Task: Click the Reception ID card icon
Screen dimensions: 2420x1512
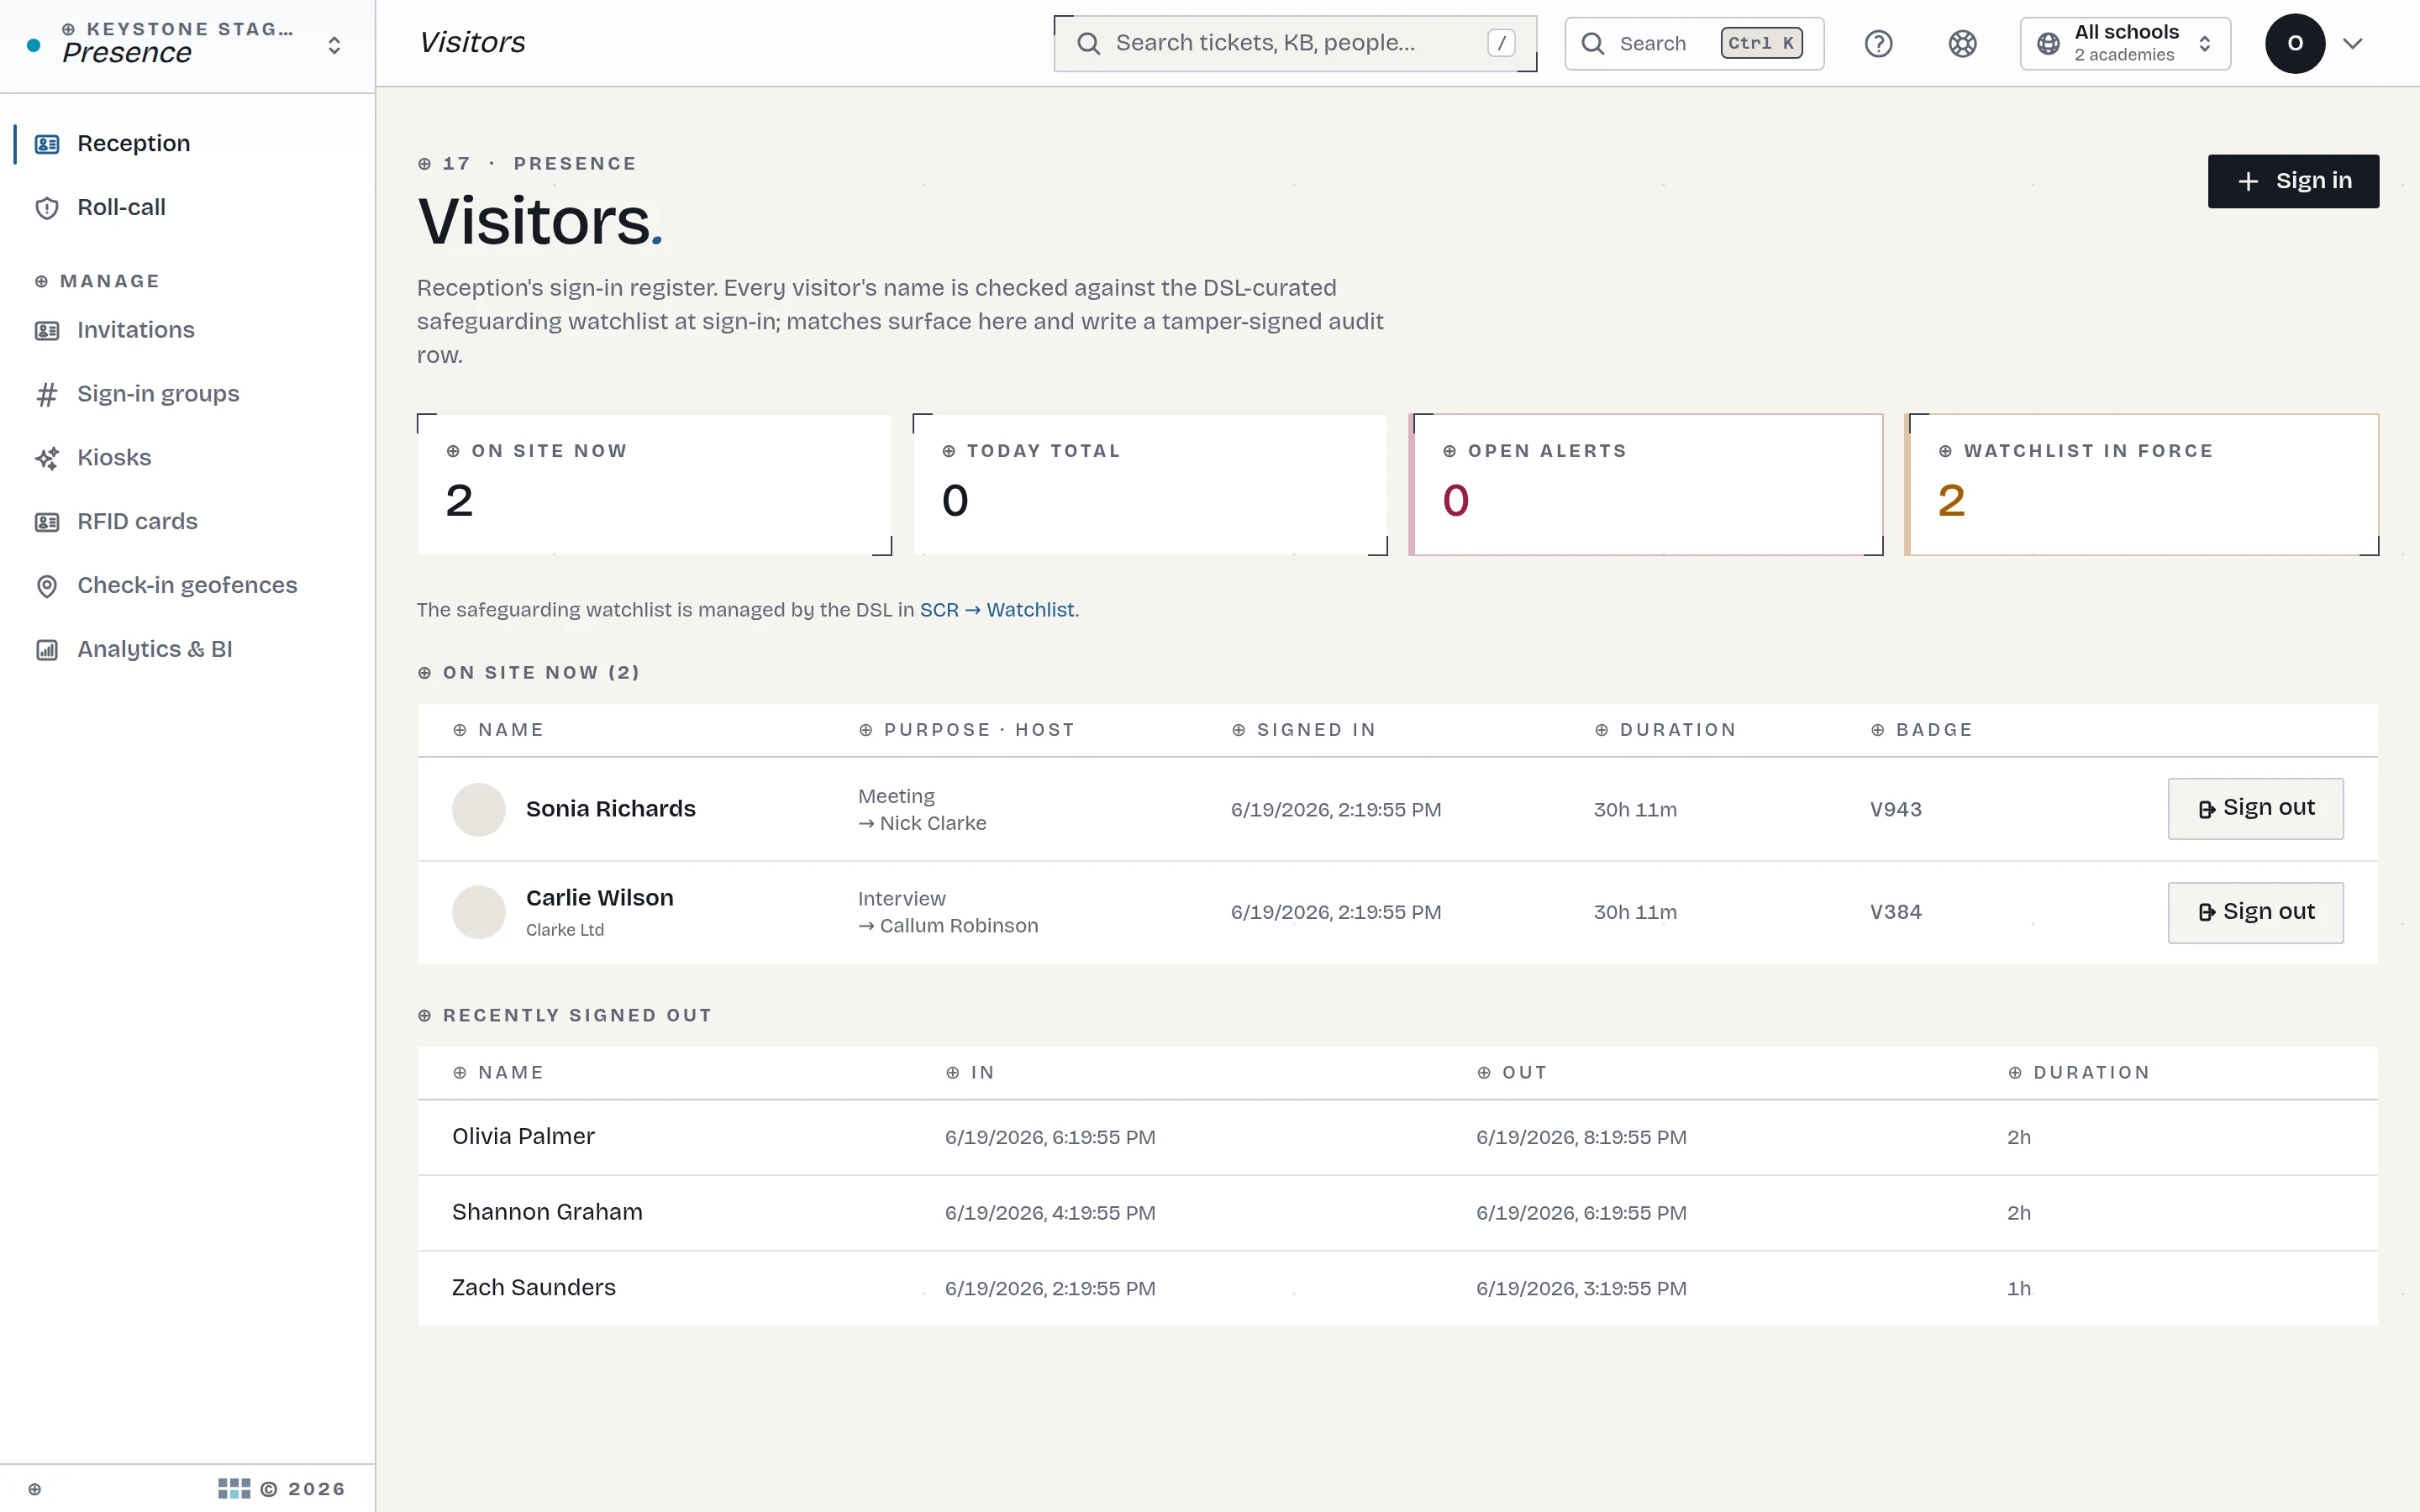Action: [x=47, y=144]
